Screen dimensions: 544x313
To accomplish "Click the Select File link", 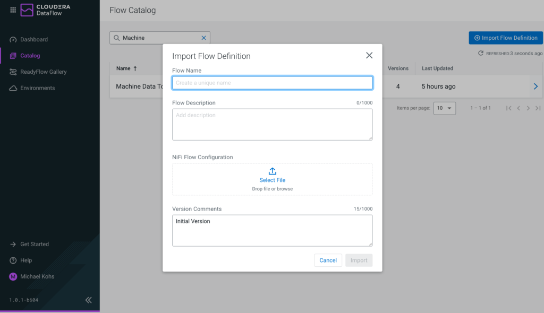I will coord(273,180).
